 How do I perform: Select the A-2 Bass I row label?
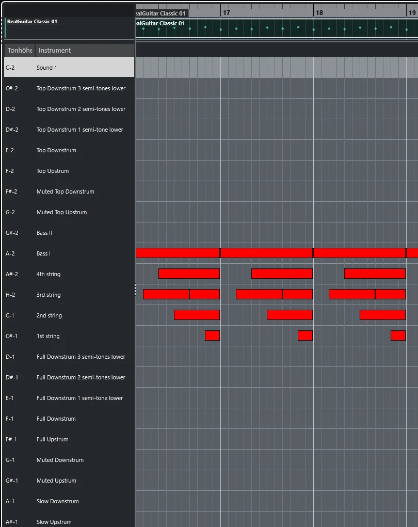coord(69,253)
